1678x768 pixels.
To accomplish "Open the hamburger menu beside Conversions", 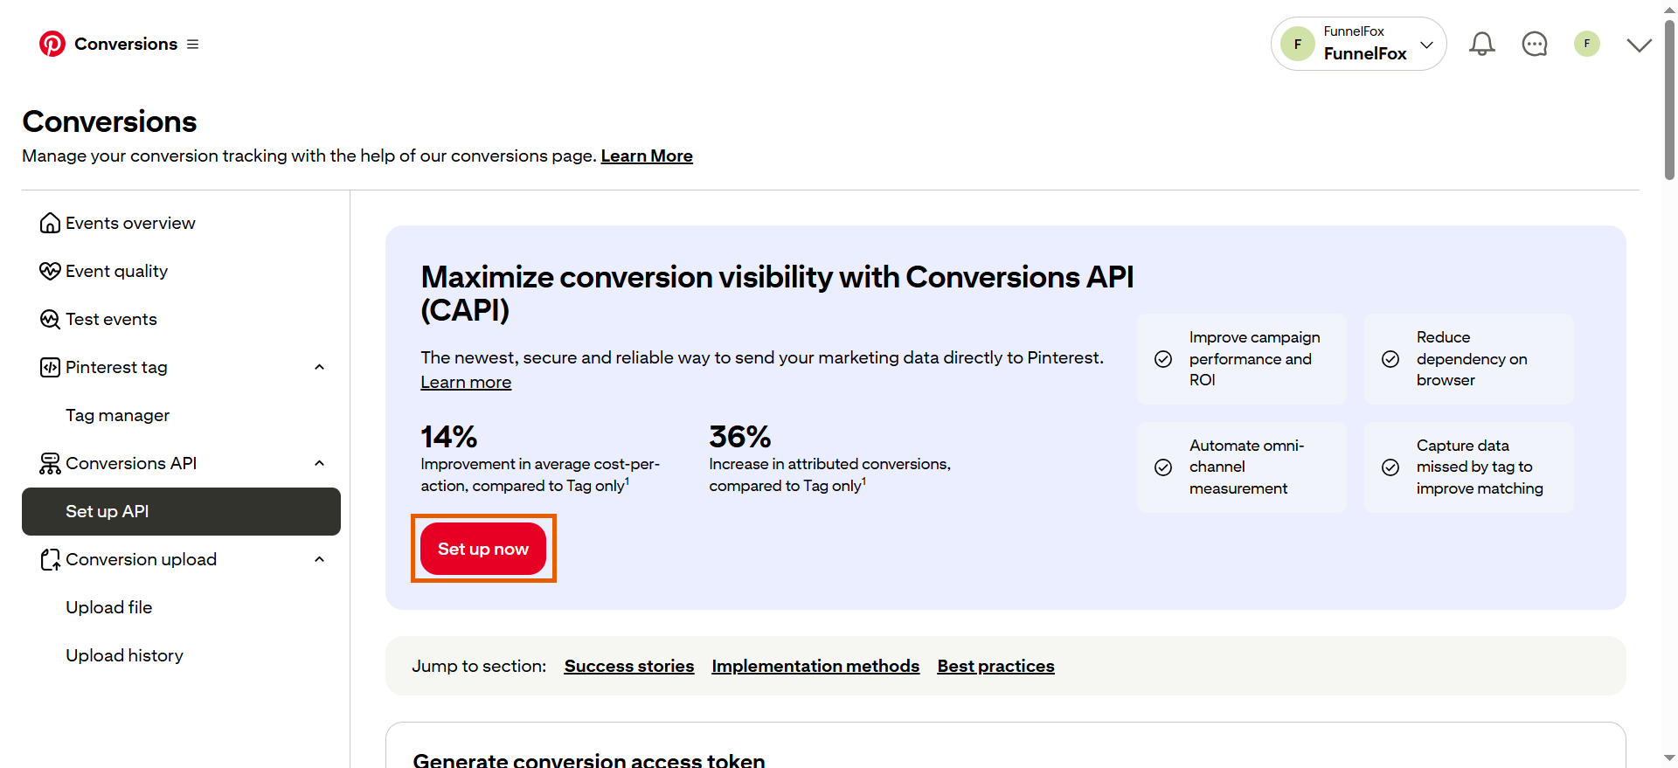I will coord(192,45).
